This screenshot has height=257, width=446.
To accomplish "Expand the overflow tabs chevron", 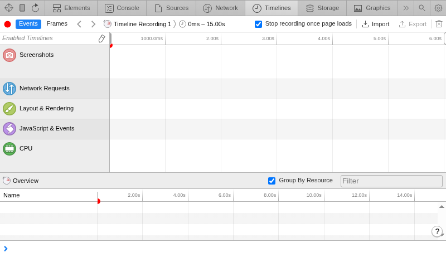I will (406, 8).
